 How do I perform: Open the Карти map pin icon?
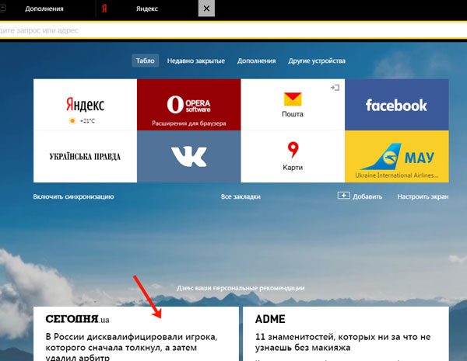point(293,149)
